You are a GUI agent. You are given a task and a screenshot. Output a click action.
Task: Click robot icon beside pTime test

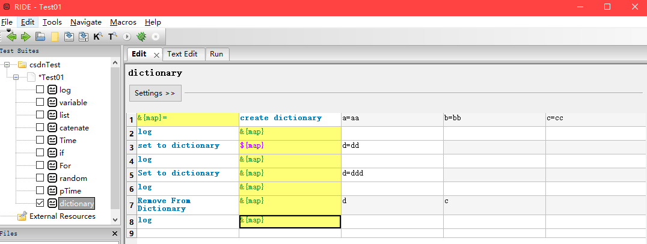pos(52,191)
